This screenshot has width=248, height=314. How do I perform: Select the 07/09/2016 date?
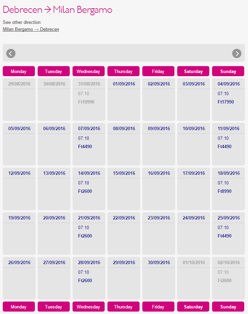89,128
